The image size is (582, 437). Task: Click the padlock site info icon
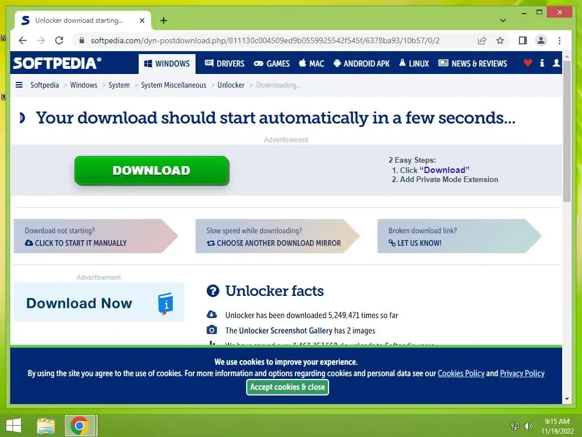click(x=82, y=40)
